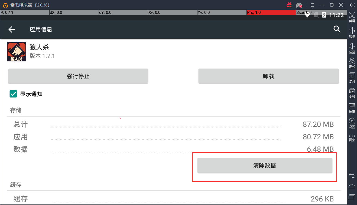Uncheck the 显示通知 checkbox
Image resolution: width=357 pixels, height=205 pixels.
tap(13, 94)
